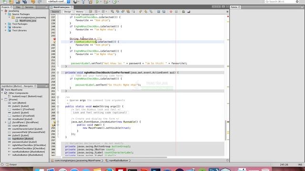
Task: Fold the main method code block
Action: tap(58, 106)
